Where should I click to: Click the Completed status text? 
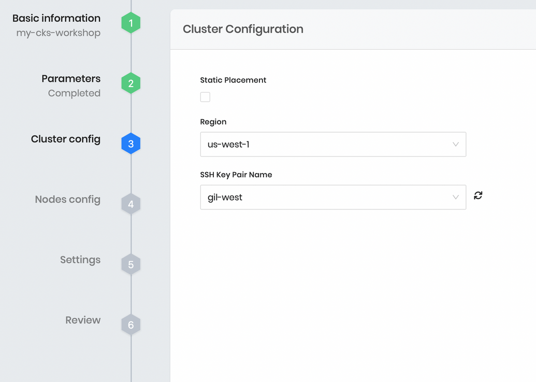(x=74, y=93)
